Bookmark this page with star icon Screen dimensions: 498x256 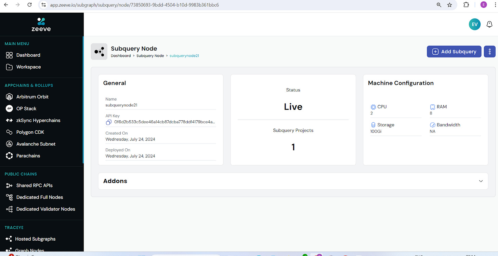[x=449, y=5]
